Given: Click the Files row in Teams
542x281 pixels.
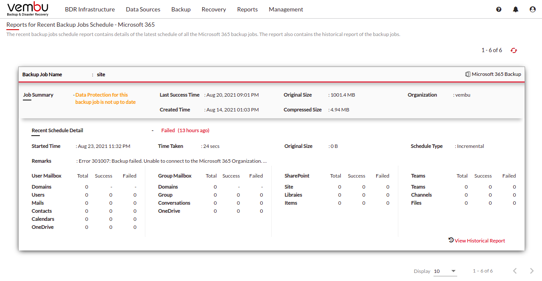Looking at the screenshot, I should [417, 203].
